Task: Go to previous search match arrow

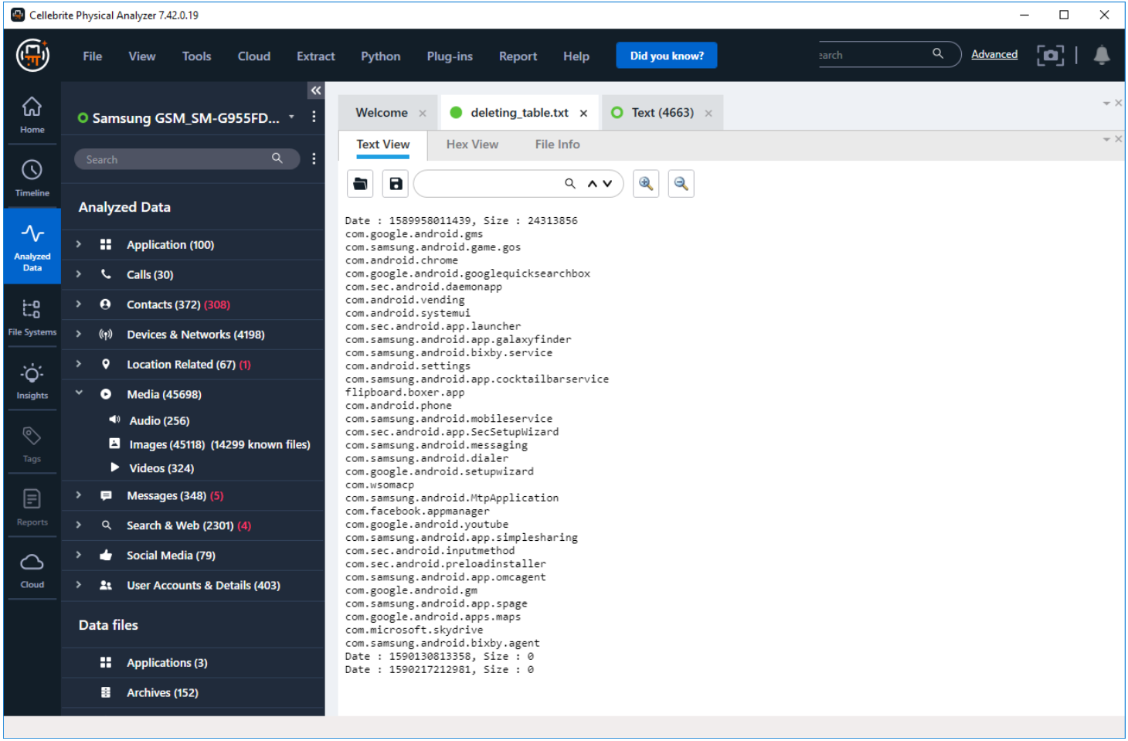Action: 593,184
